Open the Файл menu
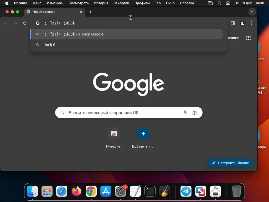This screenshot has width=269, height=202. pyautogui.click(x=37, y=3)
